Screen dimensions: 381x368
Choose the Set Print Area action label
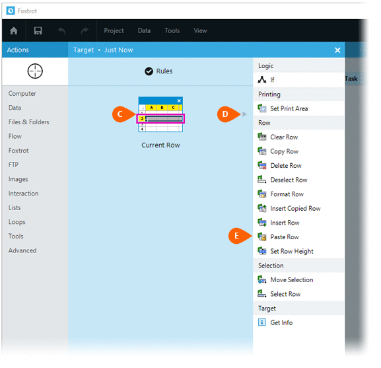289,108
